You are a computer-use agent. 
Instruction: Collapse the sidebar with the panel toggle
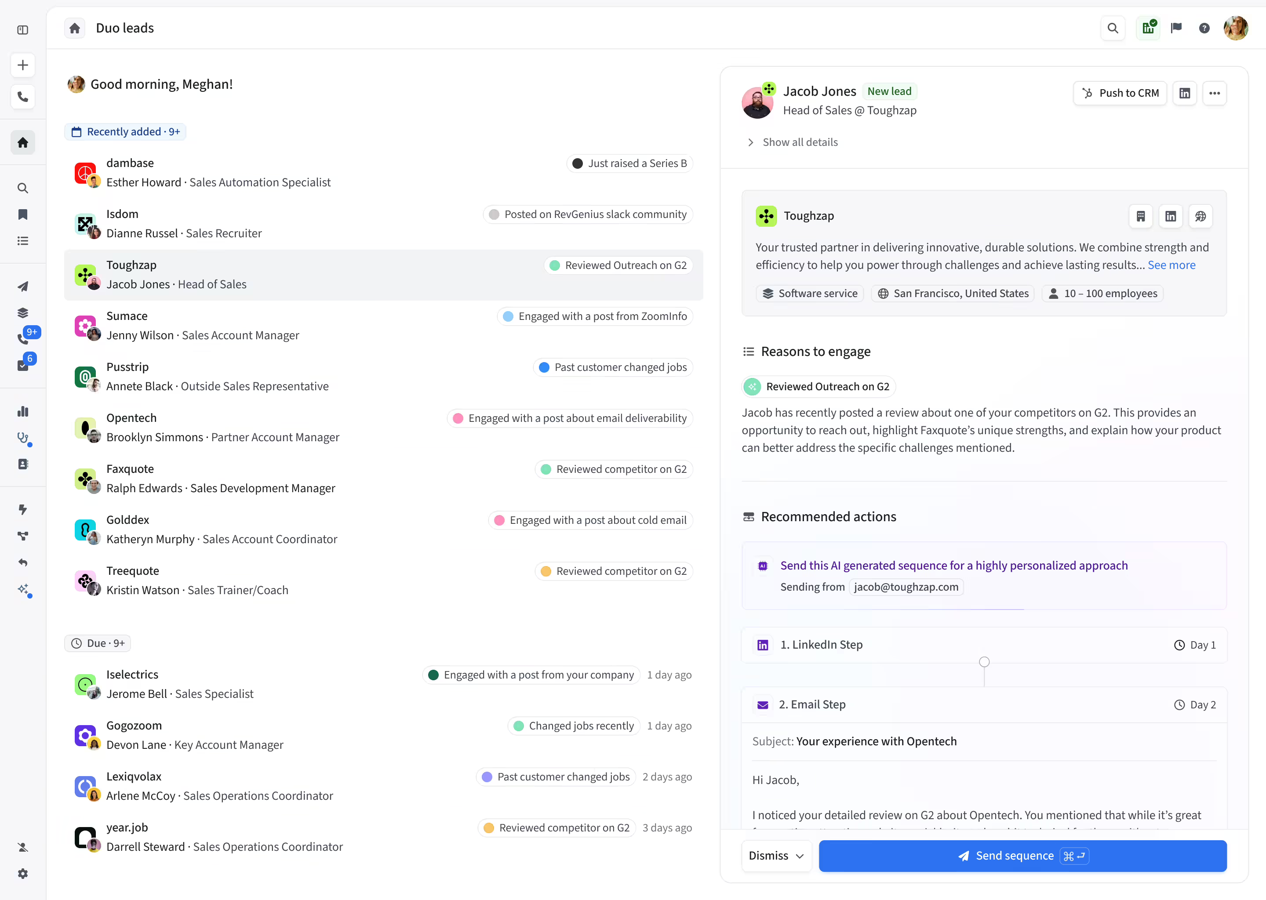(x=22, y=30)
